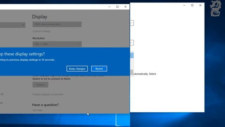
Task: Minimize the white background window
Action: 184,5
